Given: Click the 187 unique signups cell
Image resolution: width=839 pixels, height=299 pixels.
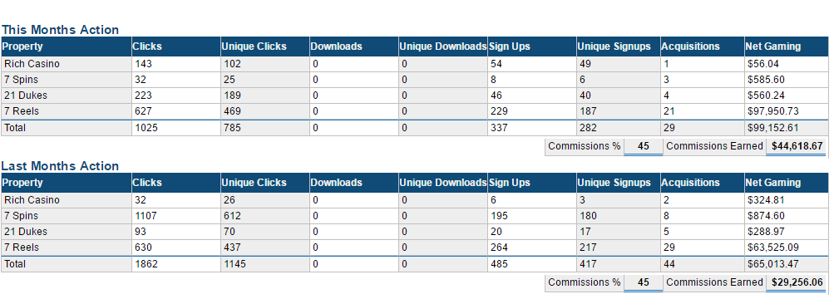Looking at the screenshot, I should click(x=618, y=112).
